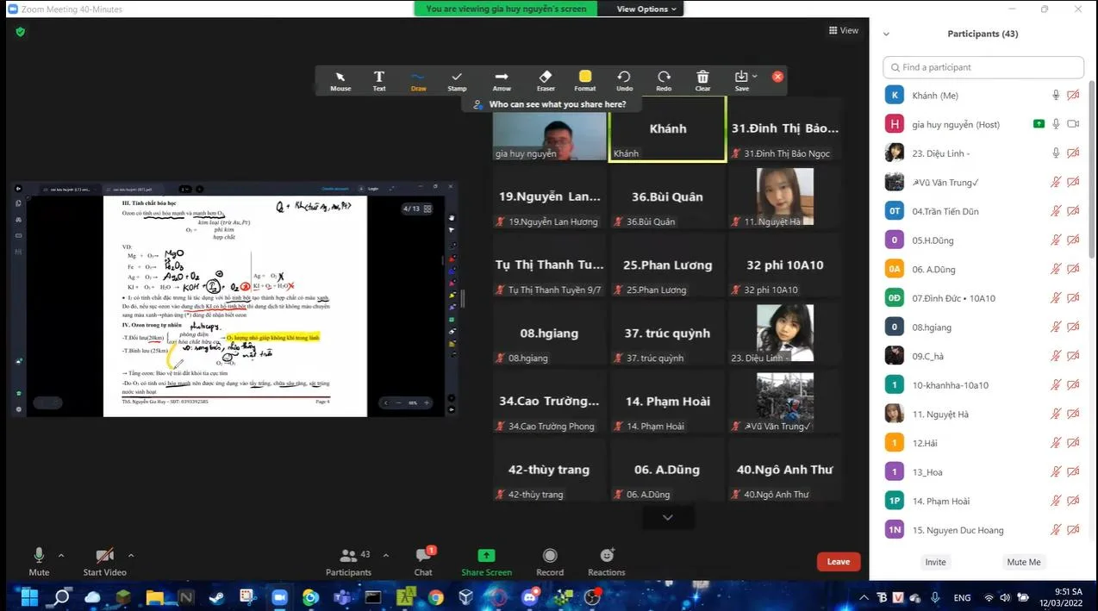The height and width of the screenshot is (611, 1098).
Task: Click the Find a participant search field
Action: [x=983, y=67]
